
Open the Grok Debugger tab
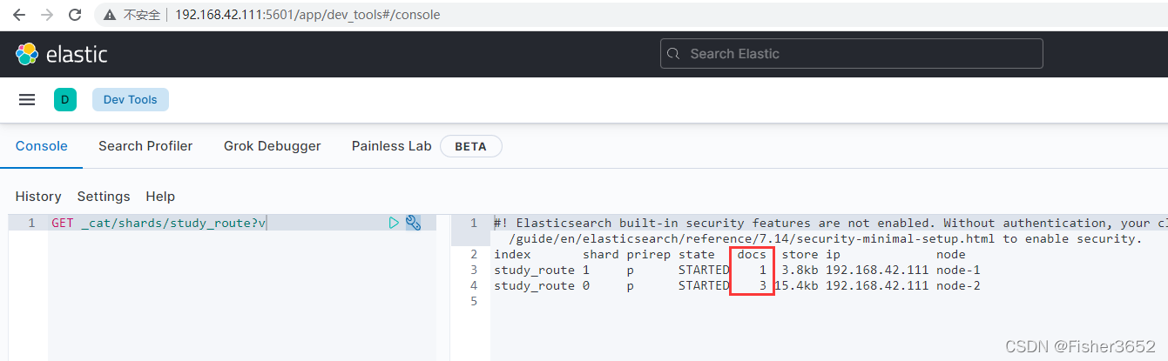(x=273, y=146)
